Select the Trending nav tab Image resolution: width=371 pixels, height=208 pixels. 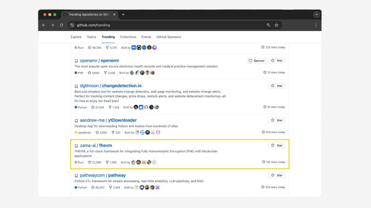108,37
